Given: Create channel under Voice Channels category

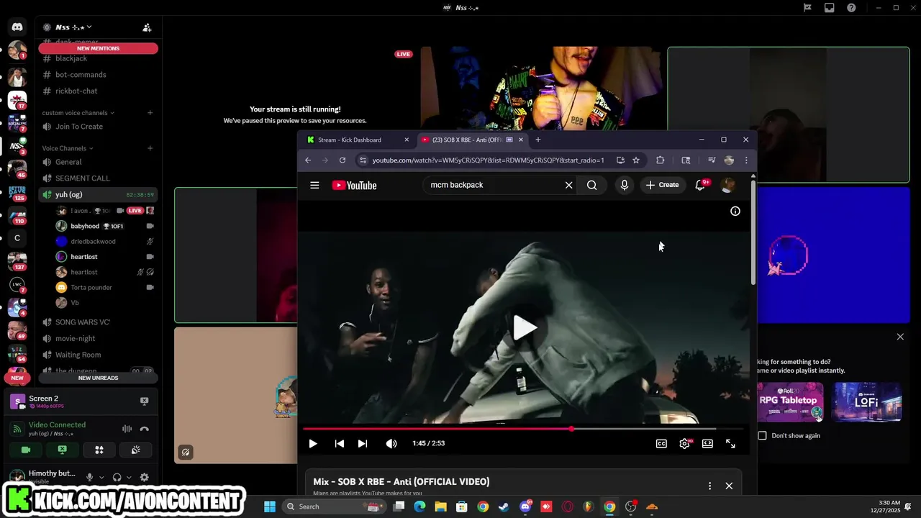Looking at the screenshot, I should point(150,148).
